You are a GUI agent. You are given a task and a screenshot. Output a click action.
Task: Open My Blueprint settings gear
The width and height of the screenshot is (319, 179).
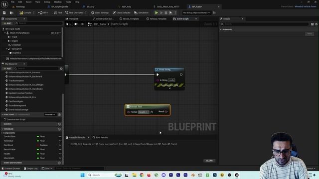[x=61, y=69]
